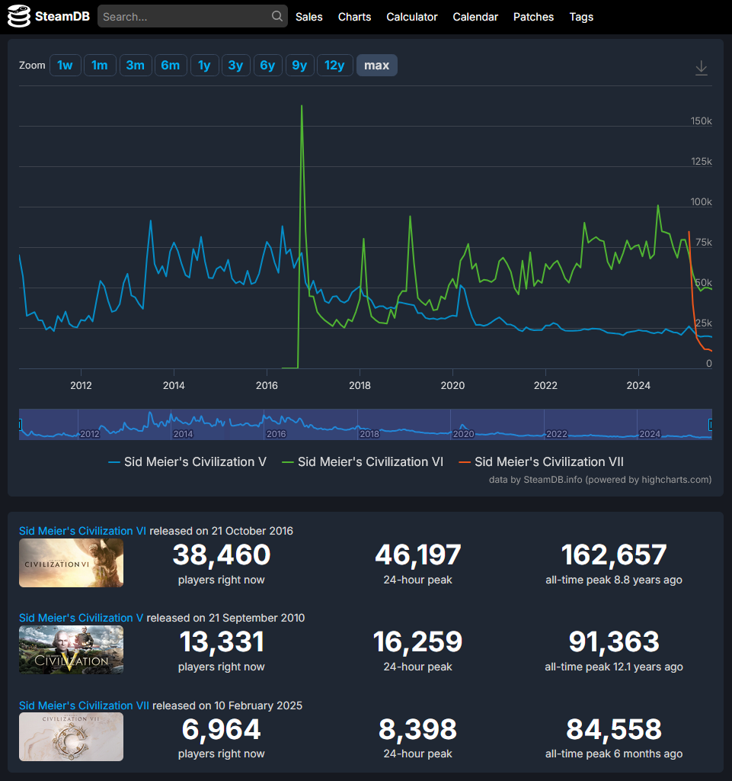This screenshot has height=781, width=732.
Task: Click the 125k y-axis label
Action: [x=702, y=162]
